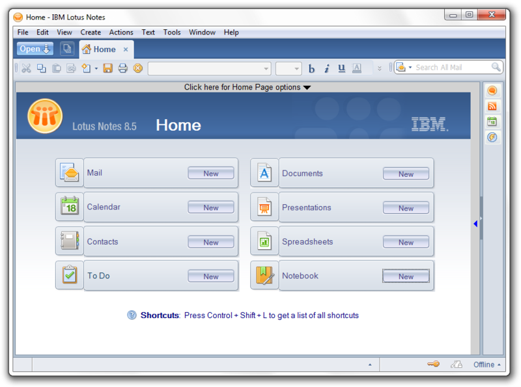521x387 pixels.
Task: Click the security key icon in status bar
Action: pyautogui.click(x=433, y=364)
